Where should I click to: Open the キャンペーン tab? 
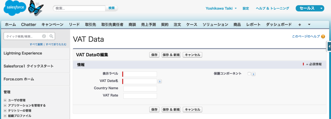52,25
